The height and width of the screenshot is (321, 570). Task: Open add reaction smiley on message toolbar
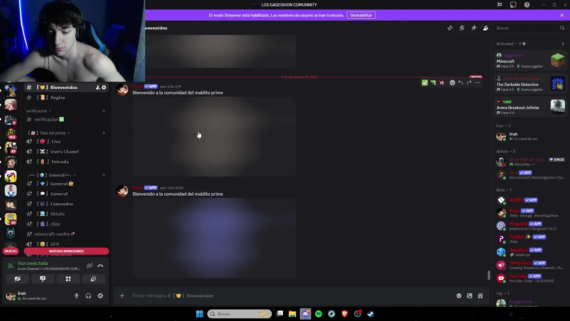point(452,82)
